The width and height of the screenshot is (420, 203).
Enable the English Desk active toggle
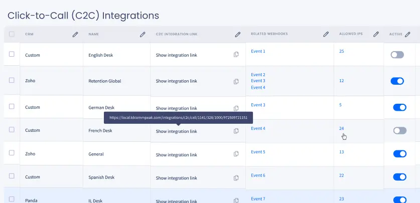(397, 55)
